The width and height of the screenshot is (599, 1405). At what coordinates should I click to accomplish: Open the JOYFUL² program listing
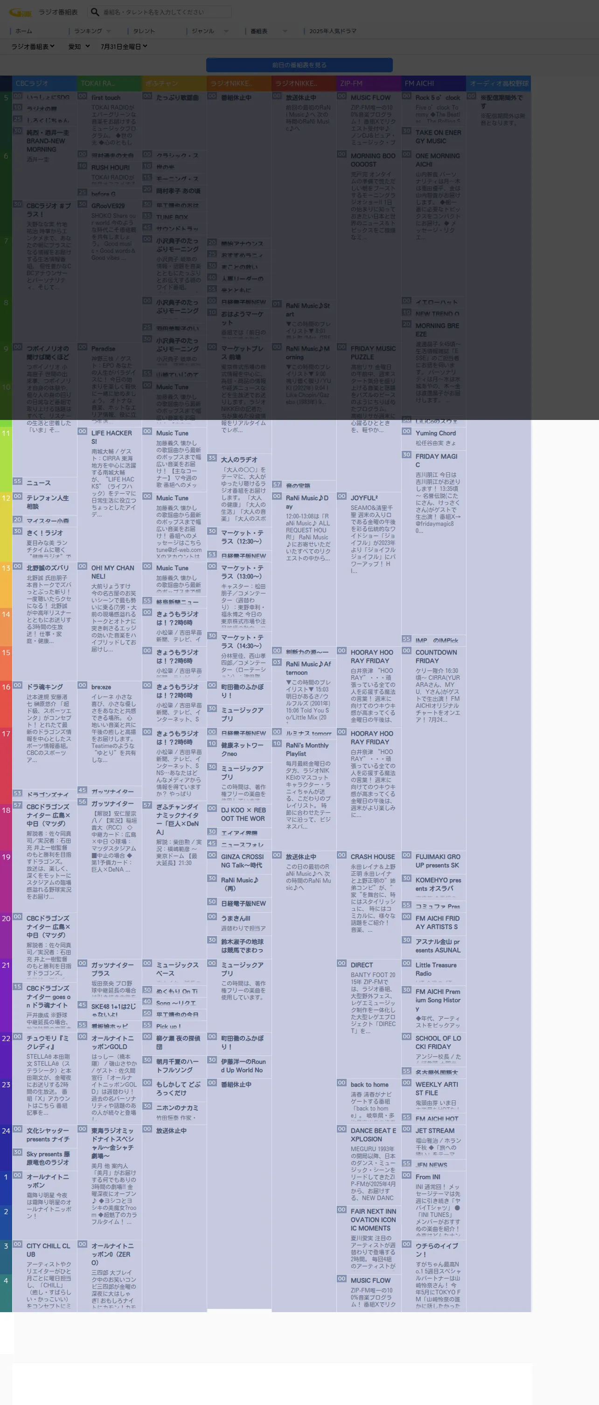point(364,497)
